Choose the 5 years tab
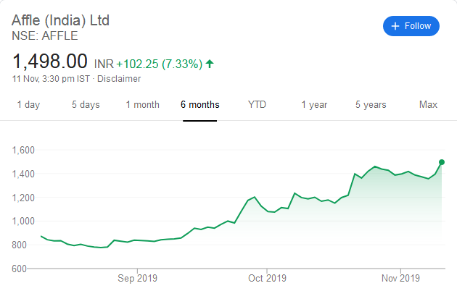This screenshot has width=457, height=291. point(371,105)
